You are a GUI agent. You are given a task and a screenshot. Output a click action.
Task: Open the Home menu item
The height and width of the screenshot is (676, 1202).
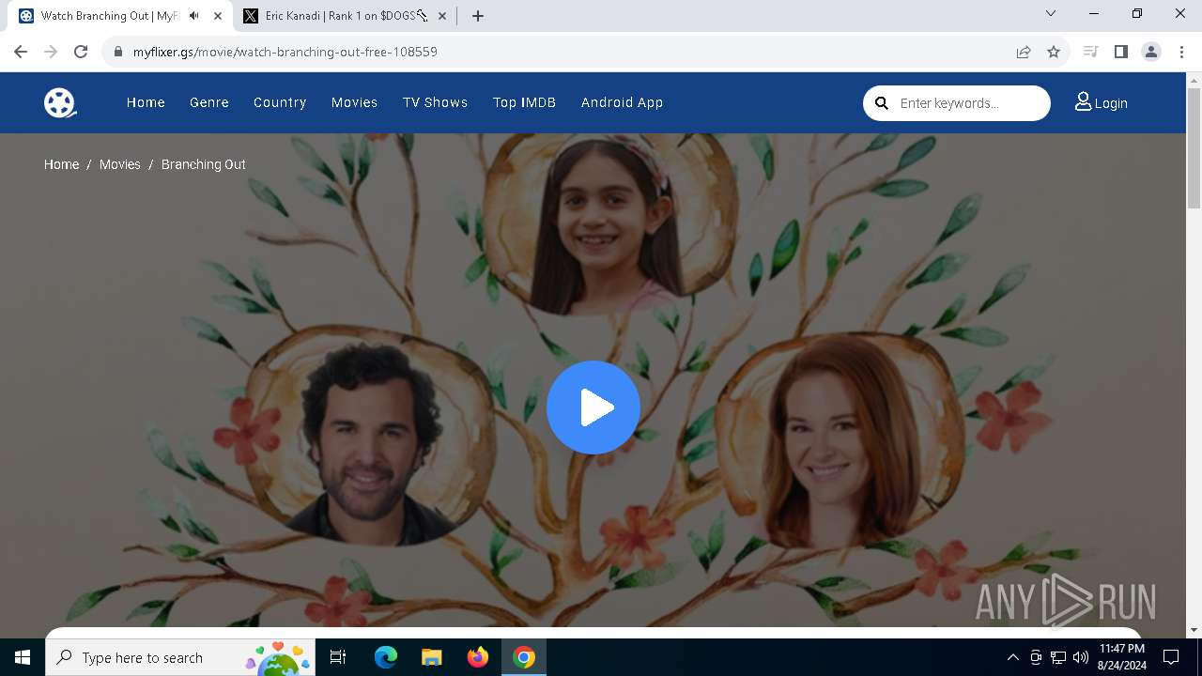pos(146,102)
